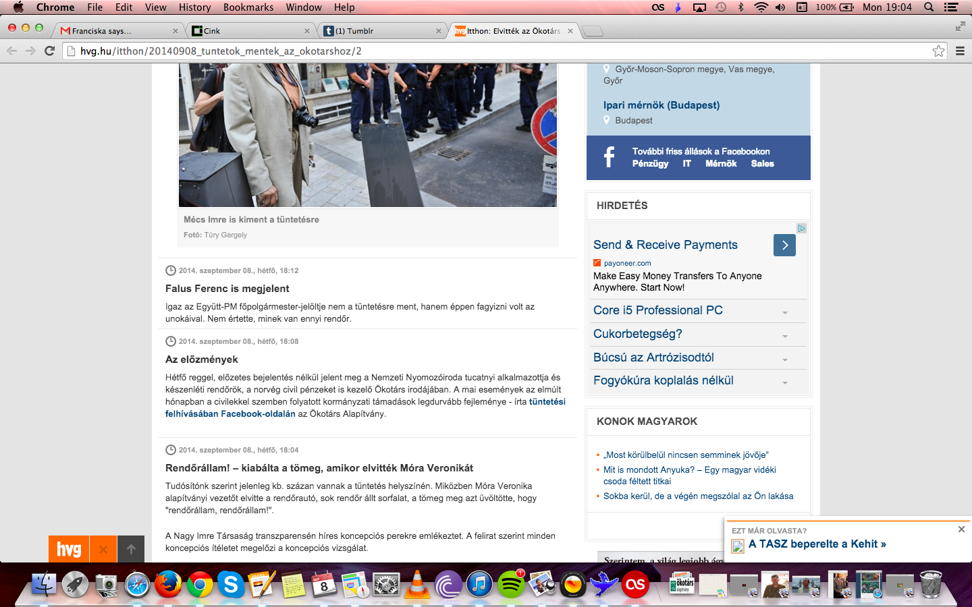Click the Facebook logo in jobs banner
Viewport: 972px width, 607px height.
coord(609,157)
